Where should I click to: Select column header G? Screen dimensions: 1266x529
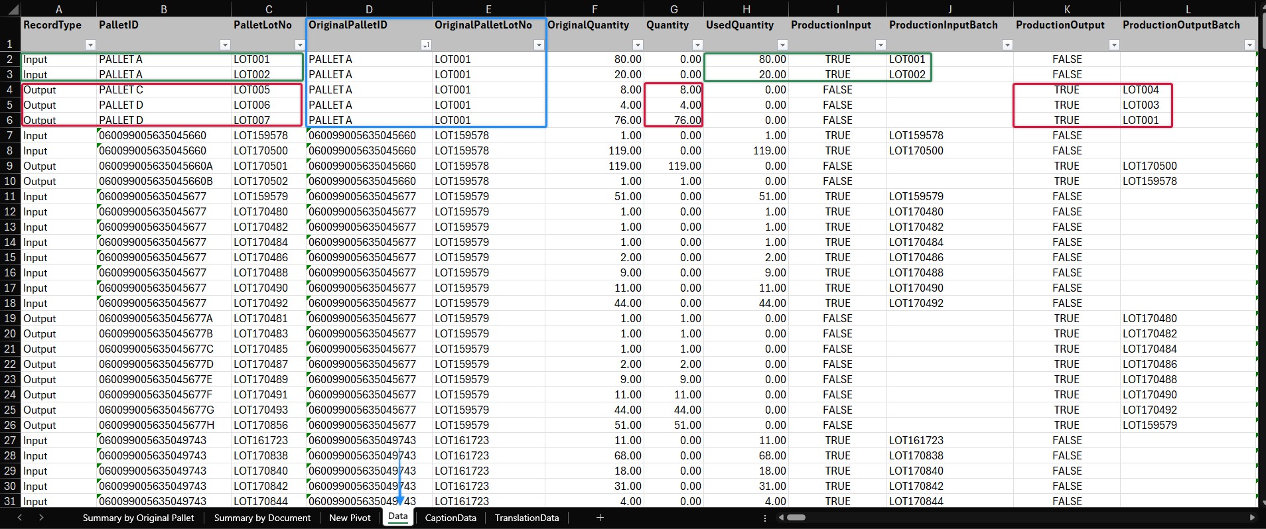point(673,9)
